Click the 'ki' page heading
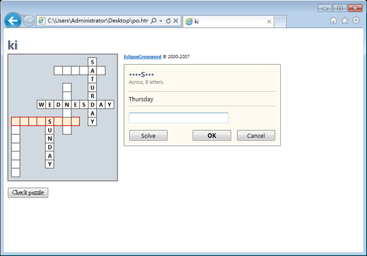This screenshot has width=367, height=256. coord(13,45)
